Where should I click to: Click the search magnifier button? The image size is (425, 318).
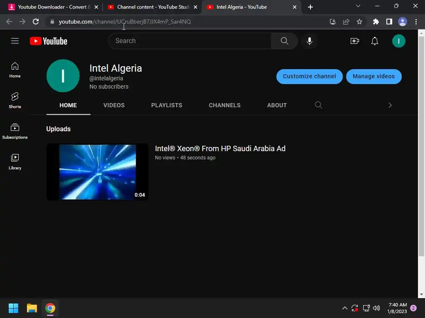click(284, 41)
